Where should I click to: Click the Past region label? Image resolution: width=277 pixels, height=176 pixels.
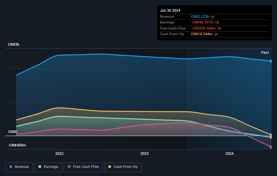click(x=265, y=52)
